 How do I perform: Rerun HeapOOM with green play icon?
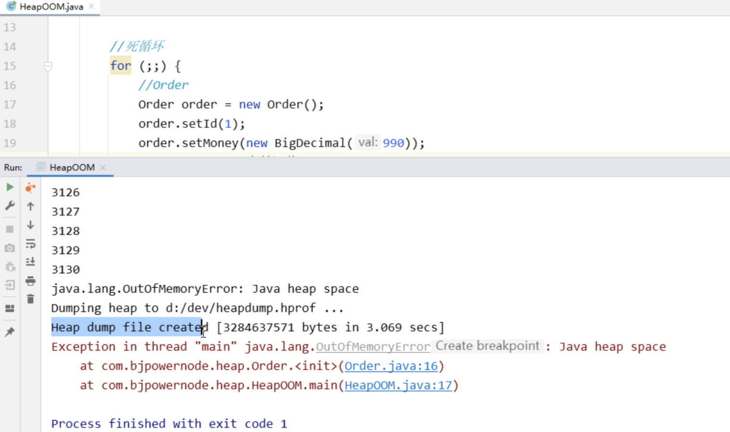[10, 187]
